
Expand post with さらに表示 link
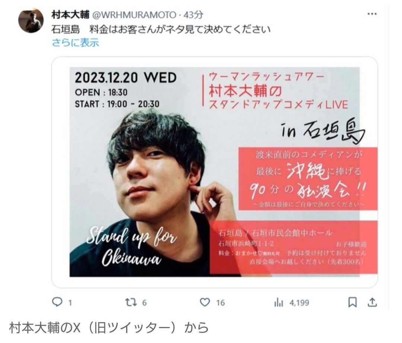click(x=75, y=43)
